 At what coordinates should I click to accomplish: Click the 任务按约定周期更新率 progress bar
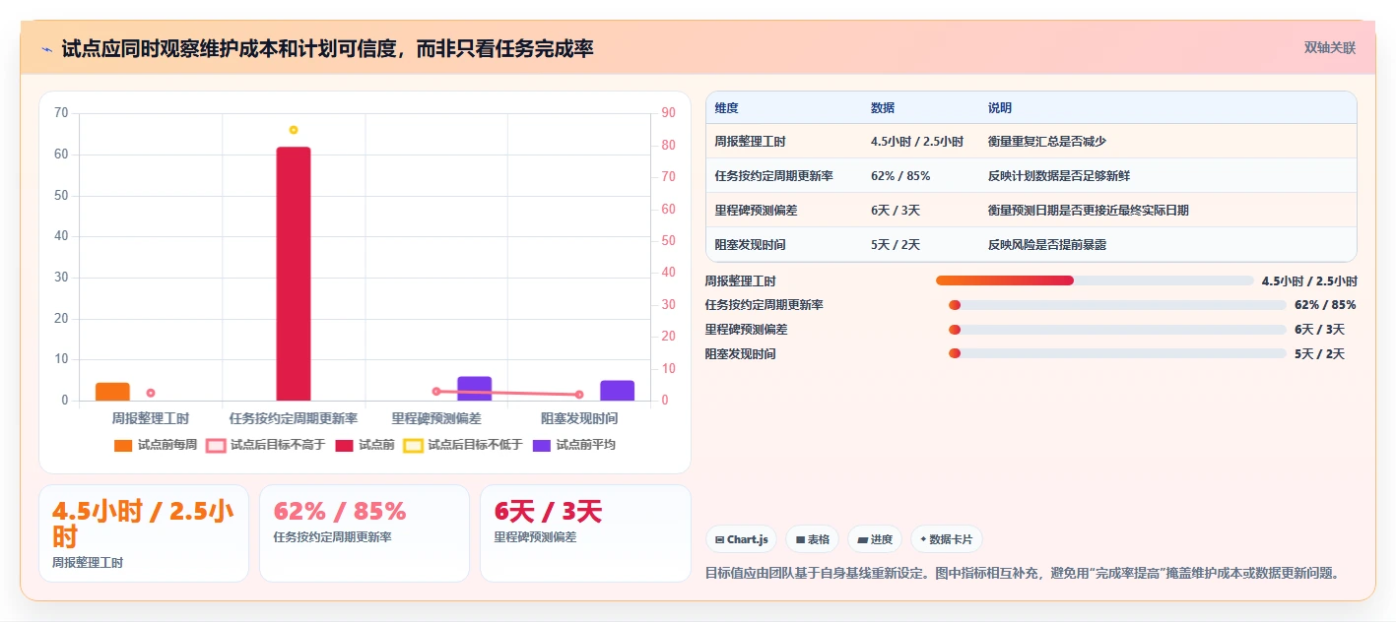click(x=1117, y=305)
